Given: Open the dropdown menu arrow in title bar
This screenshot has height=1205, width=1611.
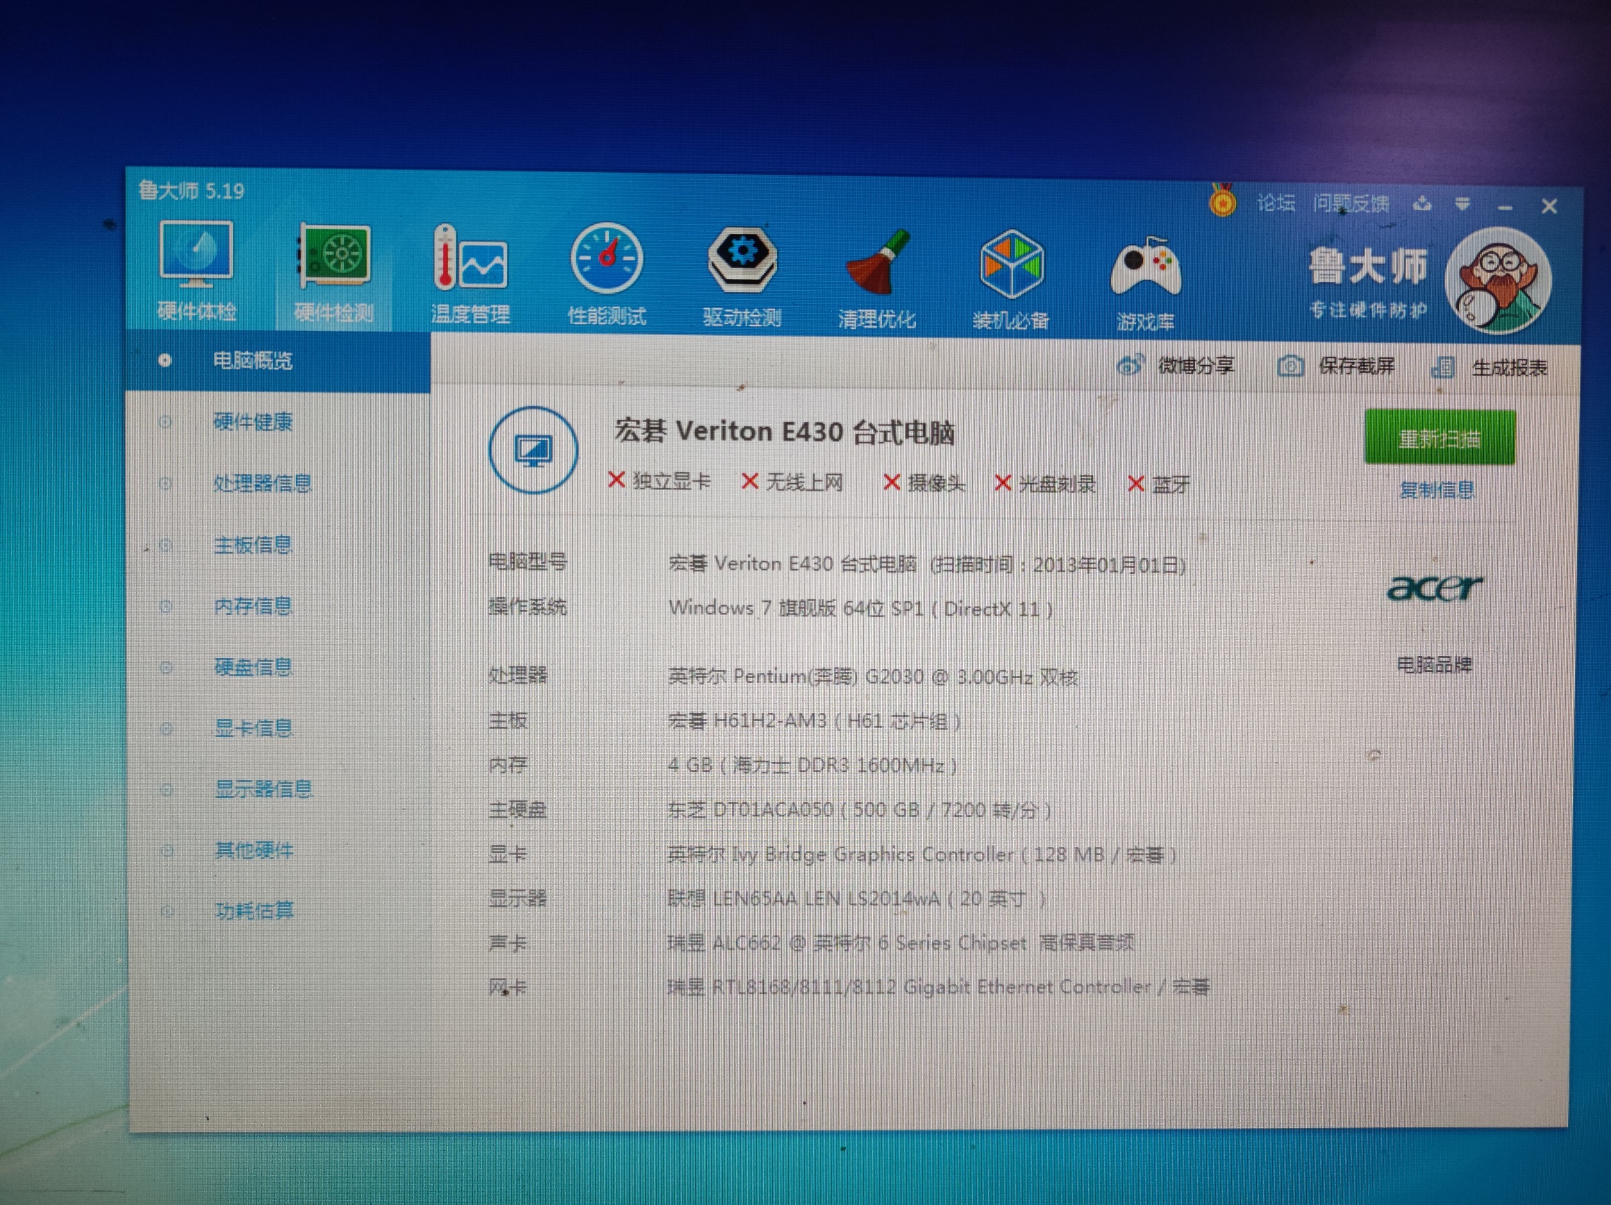Looking at the screenshot, I should pos(1462,205).
